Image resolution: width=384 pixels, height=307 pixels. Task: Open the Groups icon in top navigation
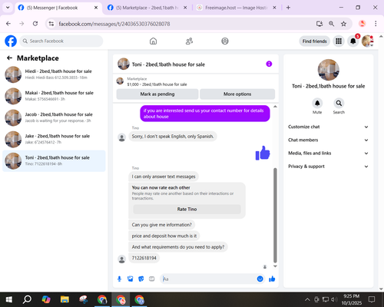click(x=225, y=41)
